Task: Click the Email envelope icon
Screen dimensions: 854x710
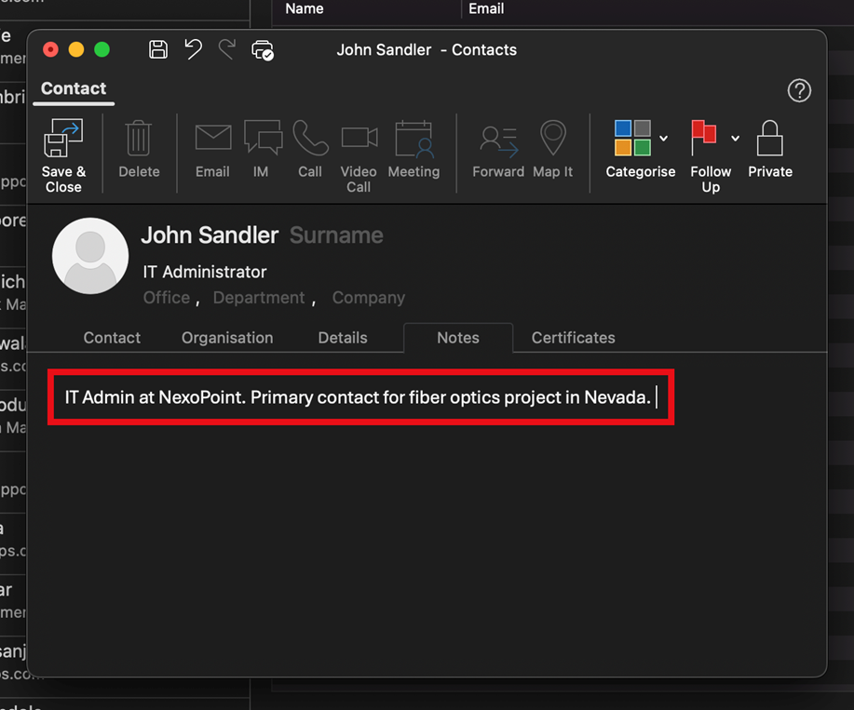Action: tap(213, 138)
